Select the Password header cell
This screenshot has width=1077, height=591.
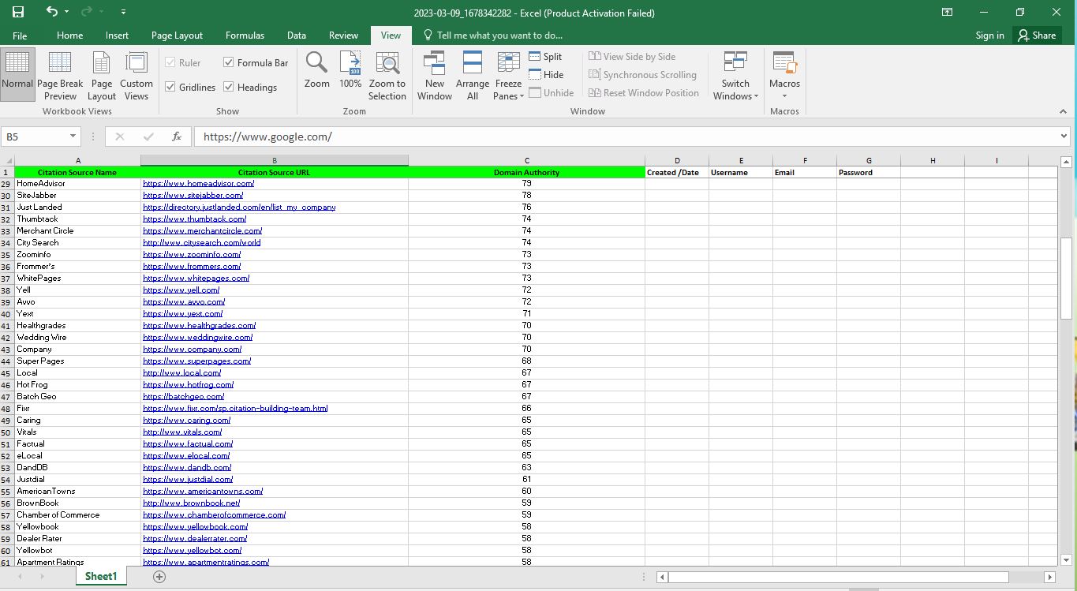tap(869, 172)
